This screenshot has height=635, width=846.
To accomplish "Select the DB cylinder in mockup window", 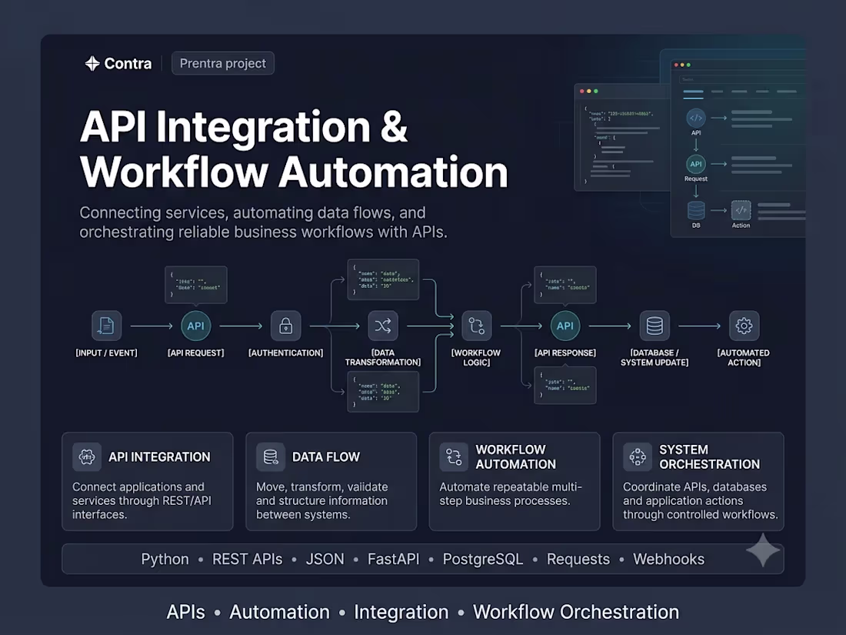I will click(x=696, y=211).
